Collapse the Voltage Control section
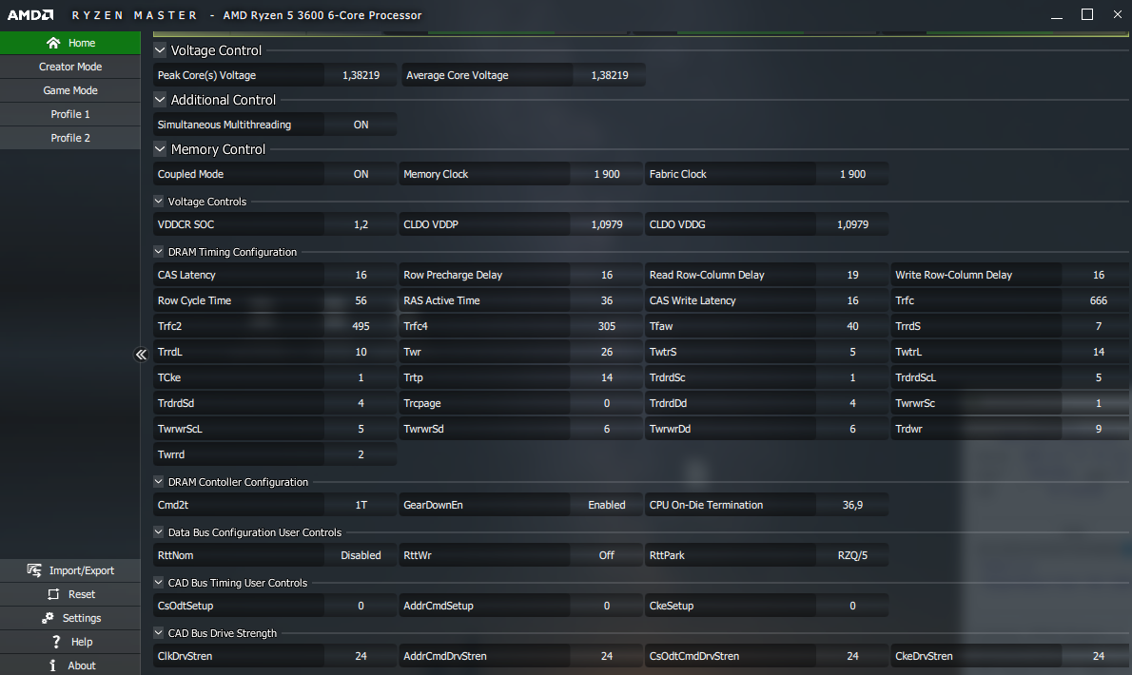The image size is (1132, 675). point(160,50)
